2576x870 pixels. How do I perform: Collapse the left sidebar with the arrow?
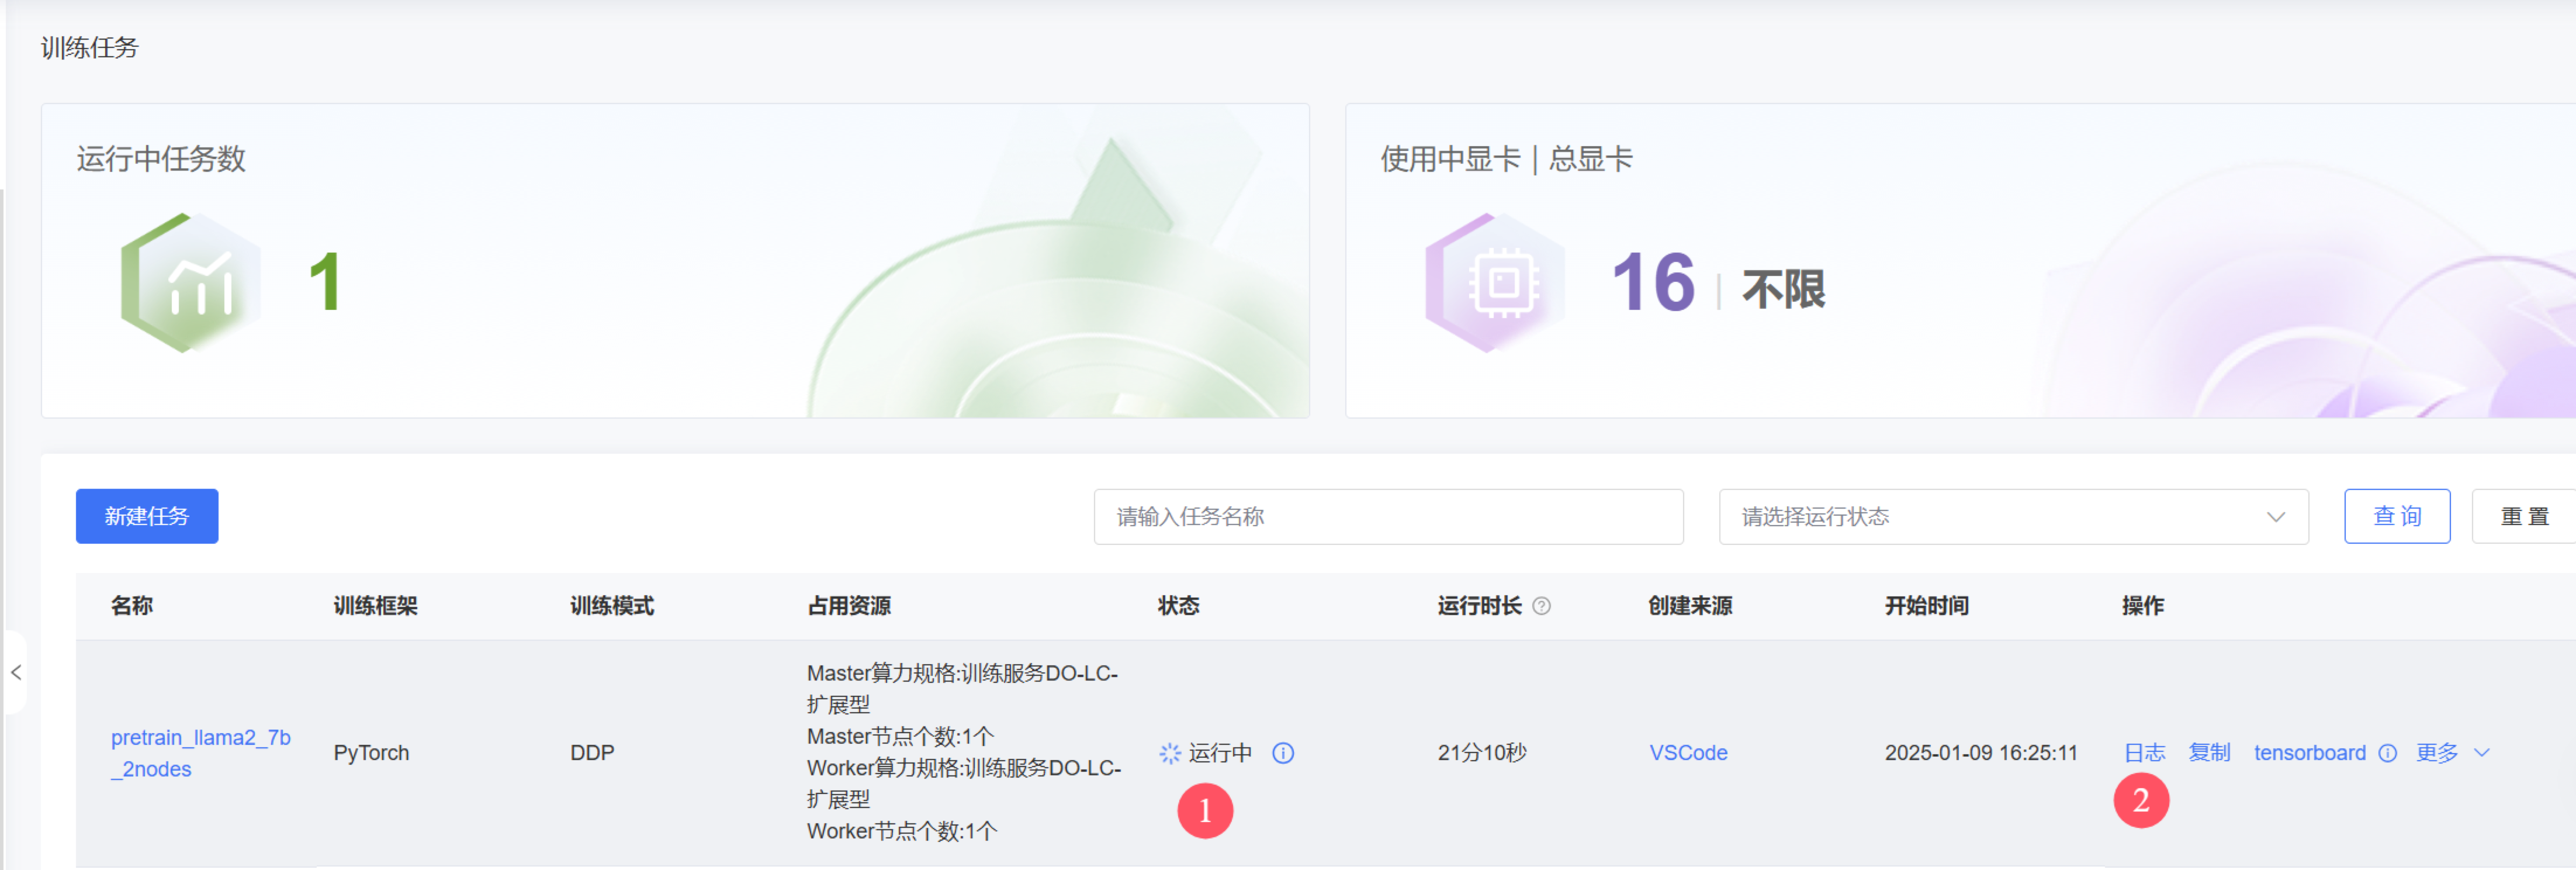coord(16,672)
